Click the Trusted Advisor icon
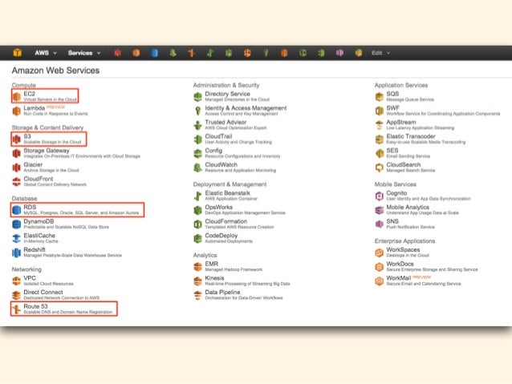 (198, 124)
